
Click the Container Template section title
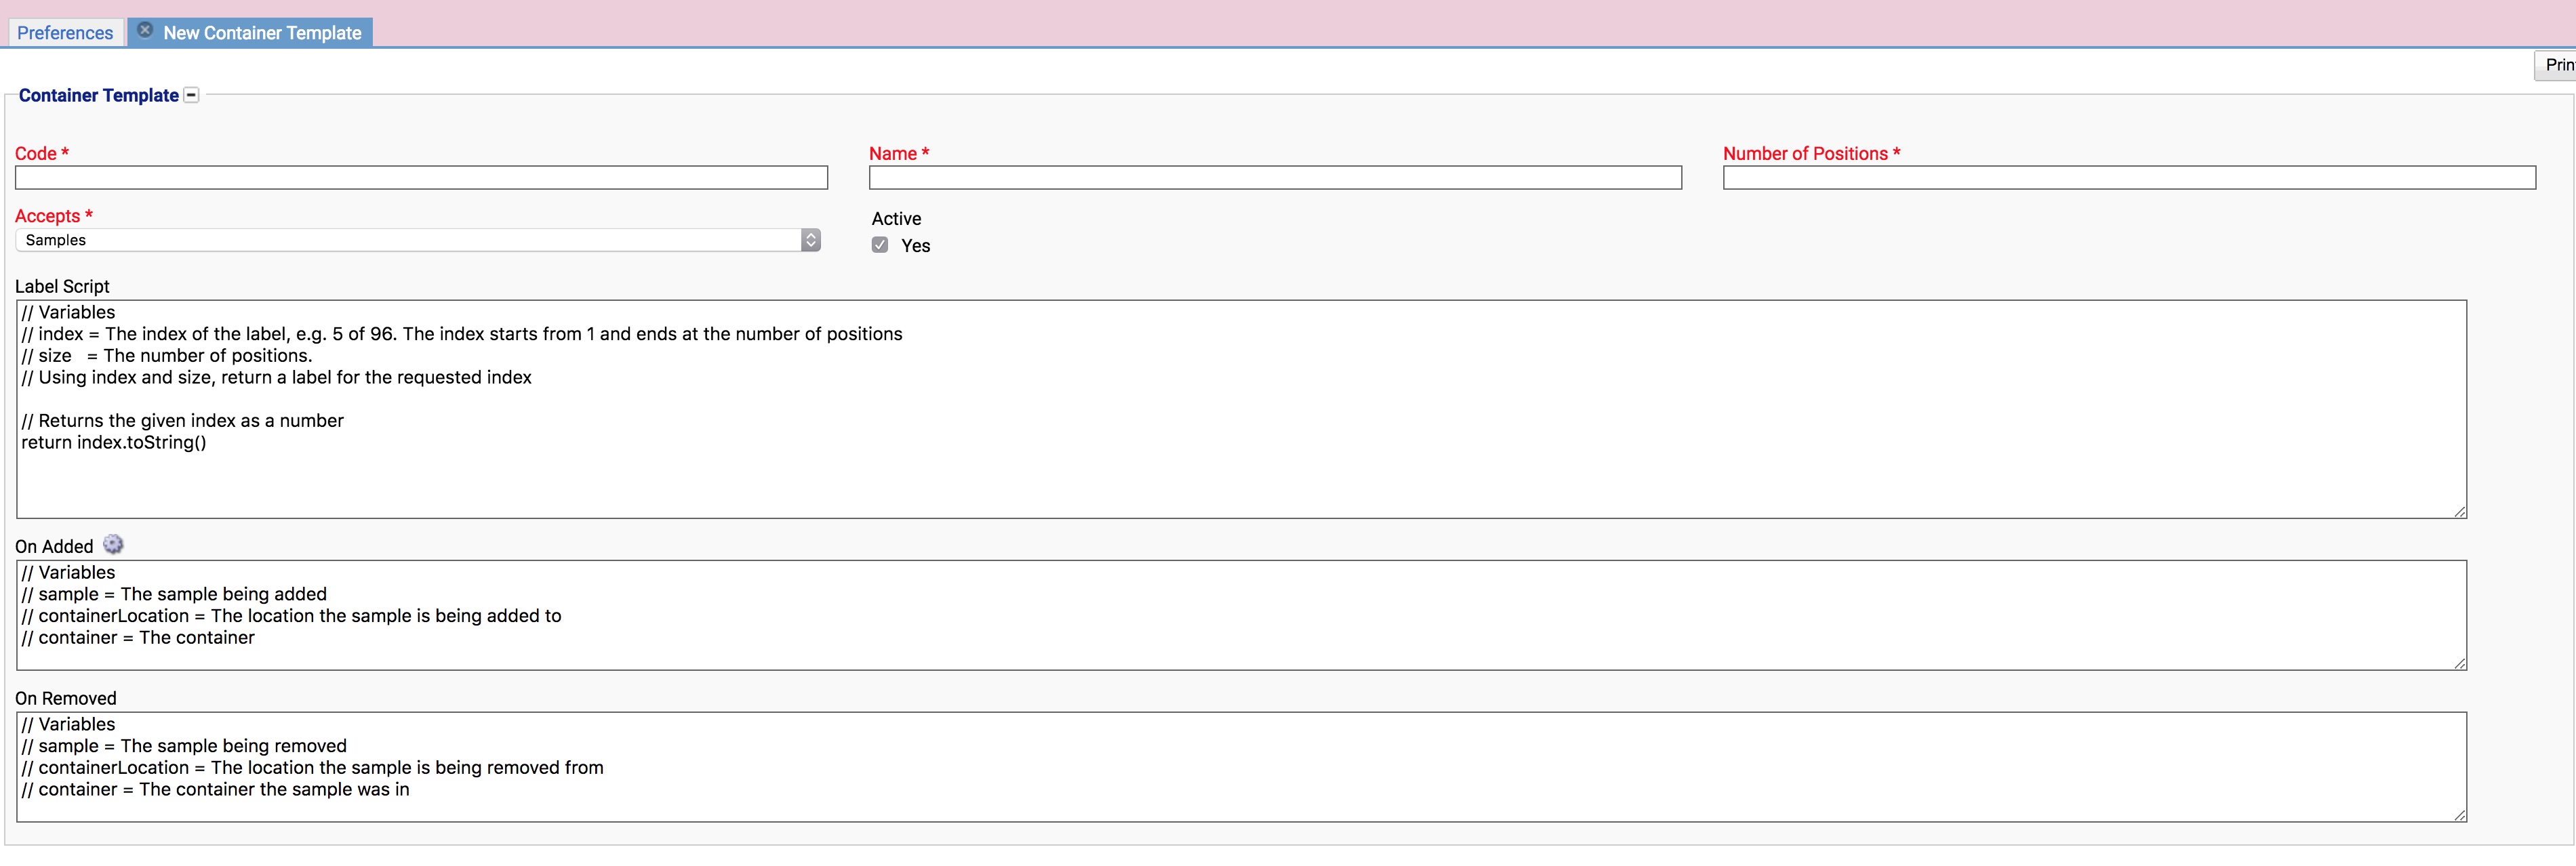tap(98, 95)
